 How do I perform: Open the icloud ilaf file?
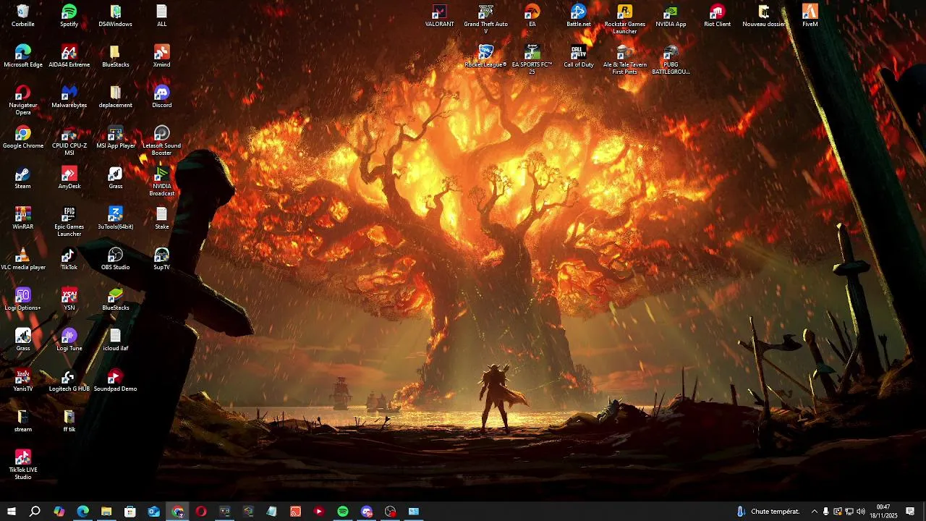[116, 340]
